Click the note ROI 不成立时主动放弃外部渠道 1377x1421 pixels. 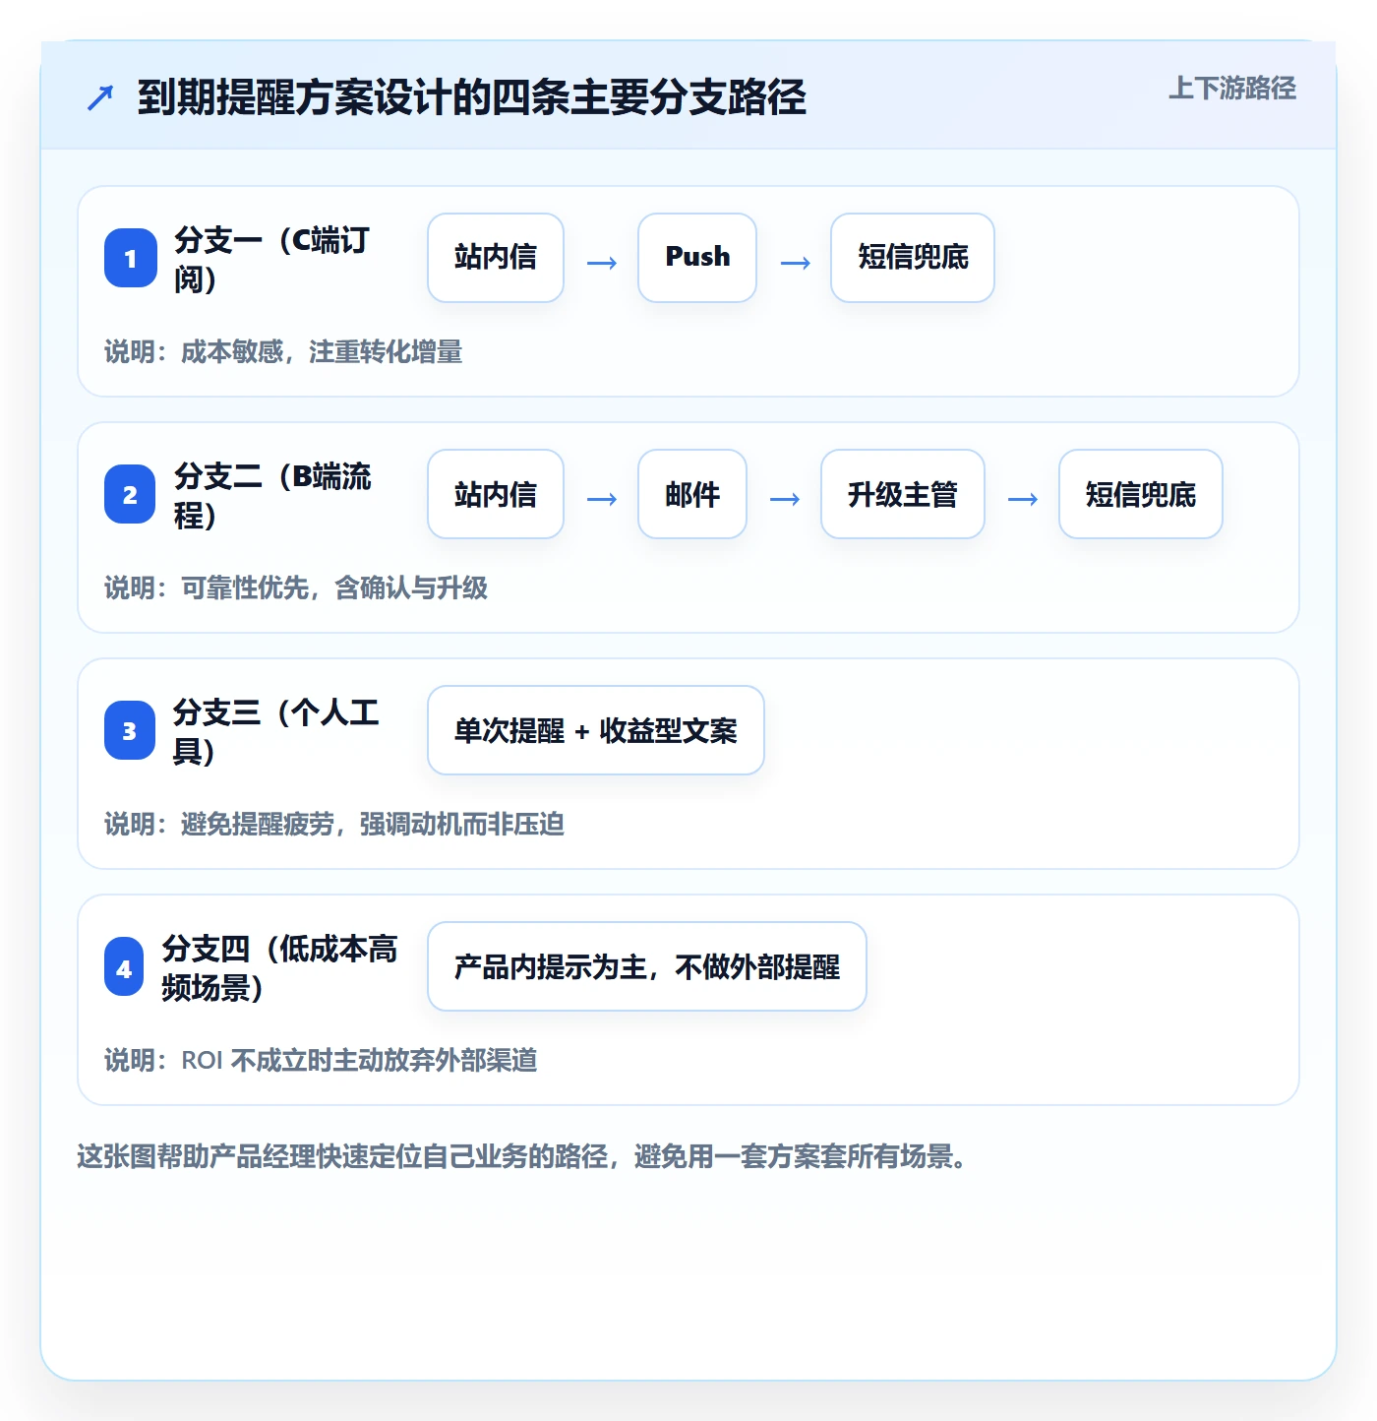pyautogui.click(x=359, y=1060)
